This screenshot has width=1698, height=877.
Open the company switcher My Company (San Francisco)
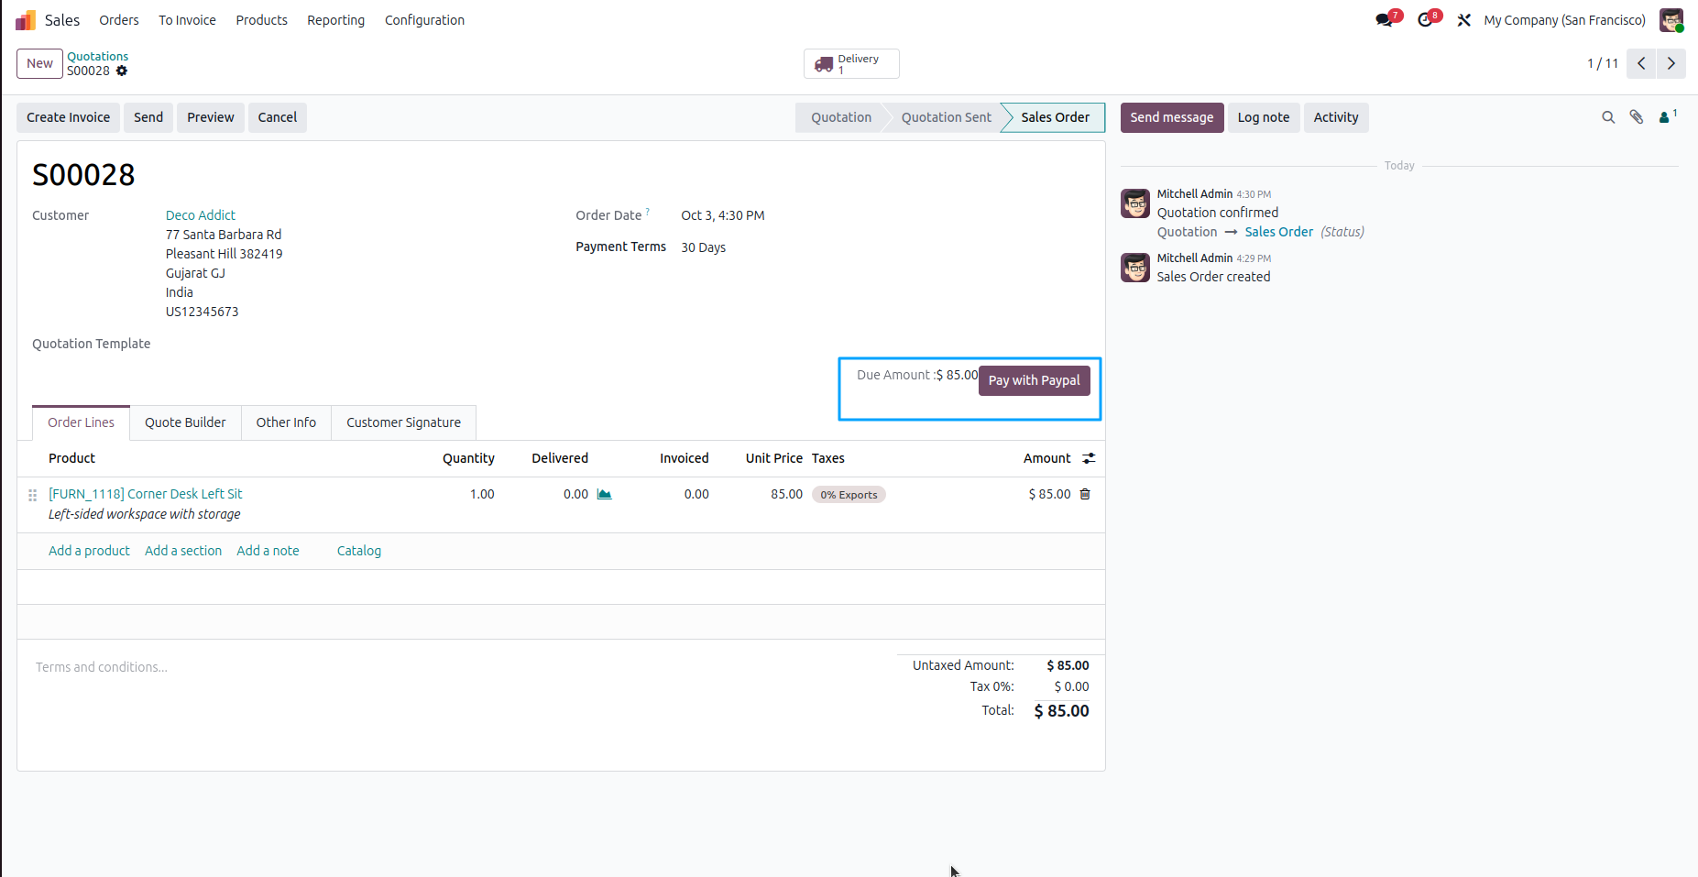(x=1564, y=20)
